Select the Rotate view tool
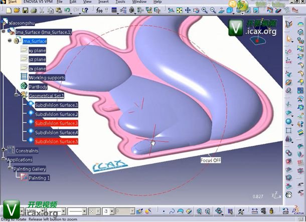The width and height of the screenshot is (306, 222). (x=196, y=10)
